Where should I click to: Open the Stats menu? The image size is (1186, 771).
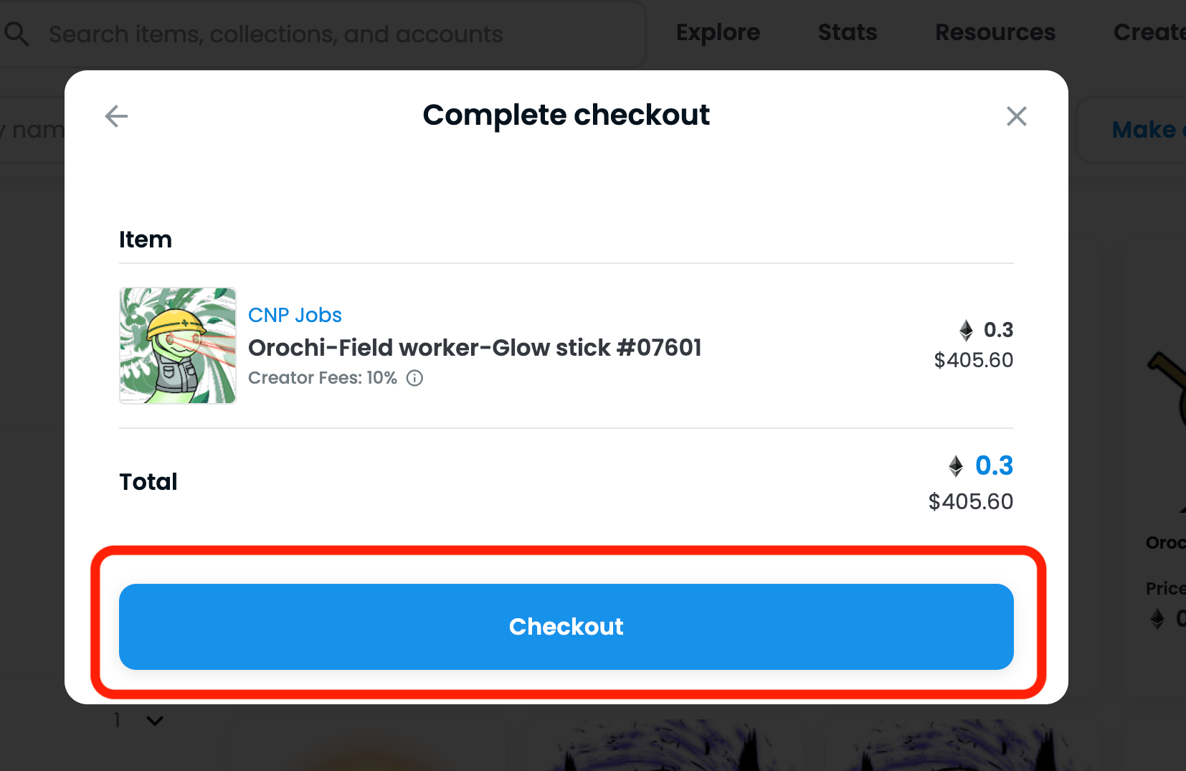tap(848, 32)
